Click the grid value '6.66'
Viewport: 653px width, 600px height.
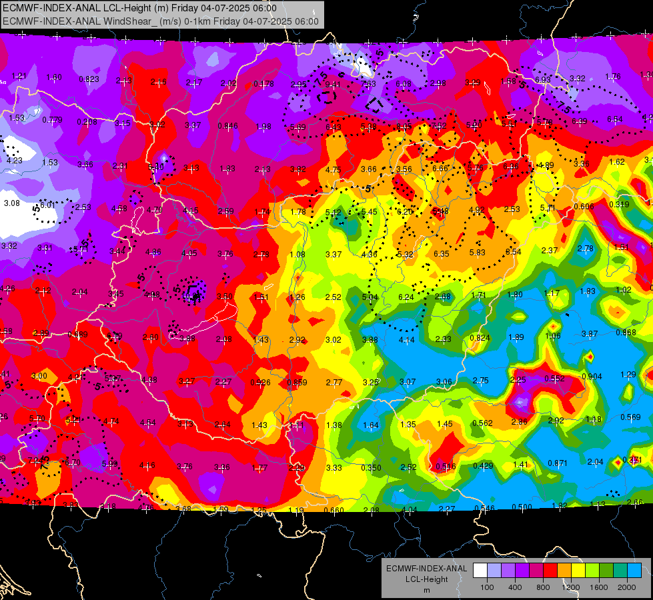pos(440,168)
